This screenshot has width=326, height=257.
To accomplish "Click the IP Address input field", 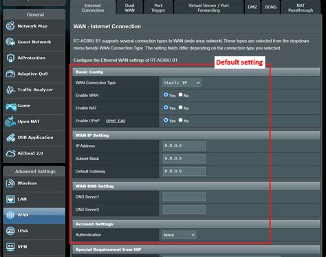I will click(x=184, y=146).
